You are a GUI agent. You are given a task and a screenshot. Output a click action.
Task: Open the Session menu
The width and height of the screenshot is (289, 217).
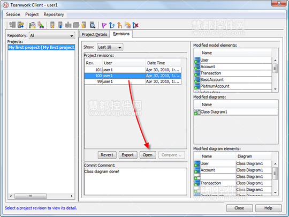pos(13,14)
